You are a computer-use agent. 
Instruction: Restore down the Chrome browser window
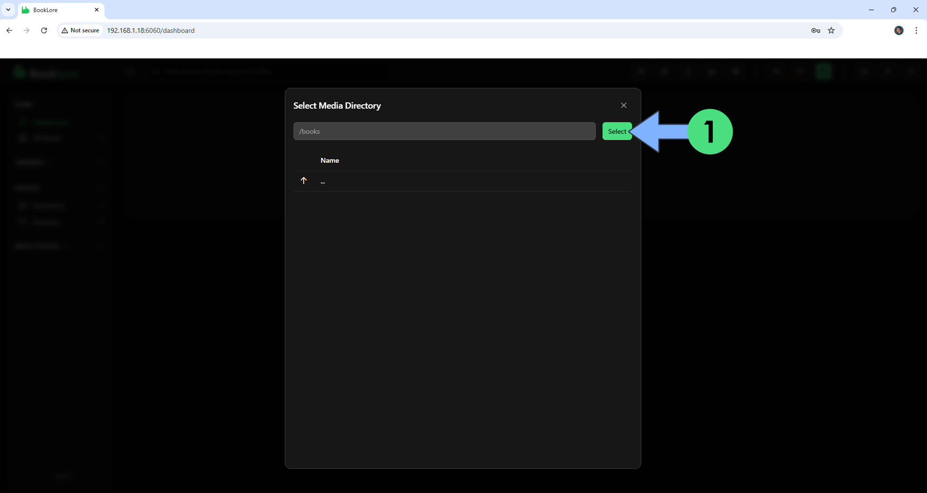(894, 10)
